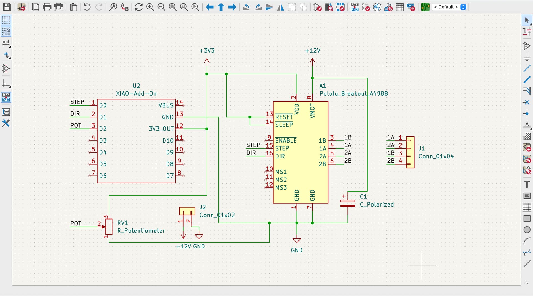
Task: Toggle the properties manager panel
Action: coord(6,123)
